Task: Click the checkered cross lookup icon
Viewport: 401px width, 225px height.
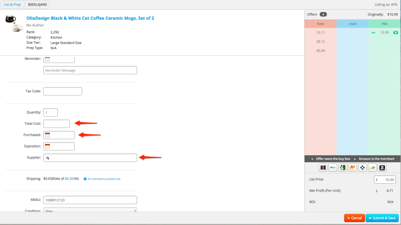Action: pyautogui.click(x=363, y=168)
